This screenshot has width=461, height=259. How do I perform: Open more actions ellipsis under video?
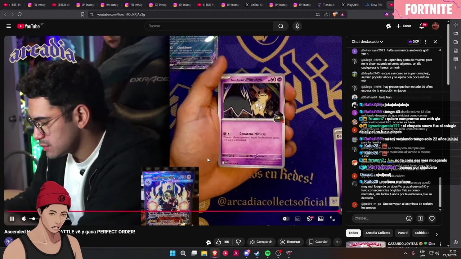[x=337, y=242]
